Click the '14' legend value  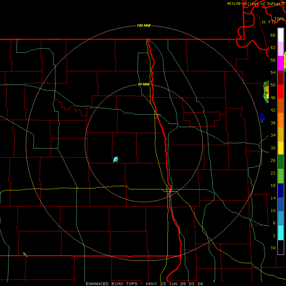273,198
